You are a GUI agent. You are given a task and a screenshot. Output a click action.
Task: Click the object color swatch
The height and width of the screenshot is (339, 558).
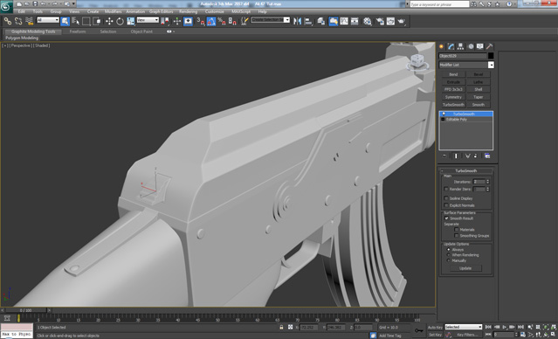[x=491, y=56]
